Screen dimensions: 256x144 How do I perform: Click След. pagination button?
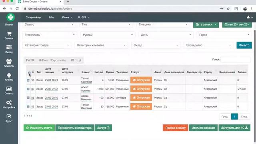click(244, 116)
